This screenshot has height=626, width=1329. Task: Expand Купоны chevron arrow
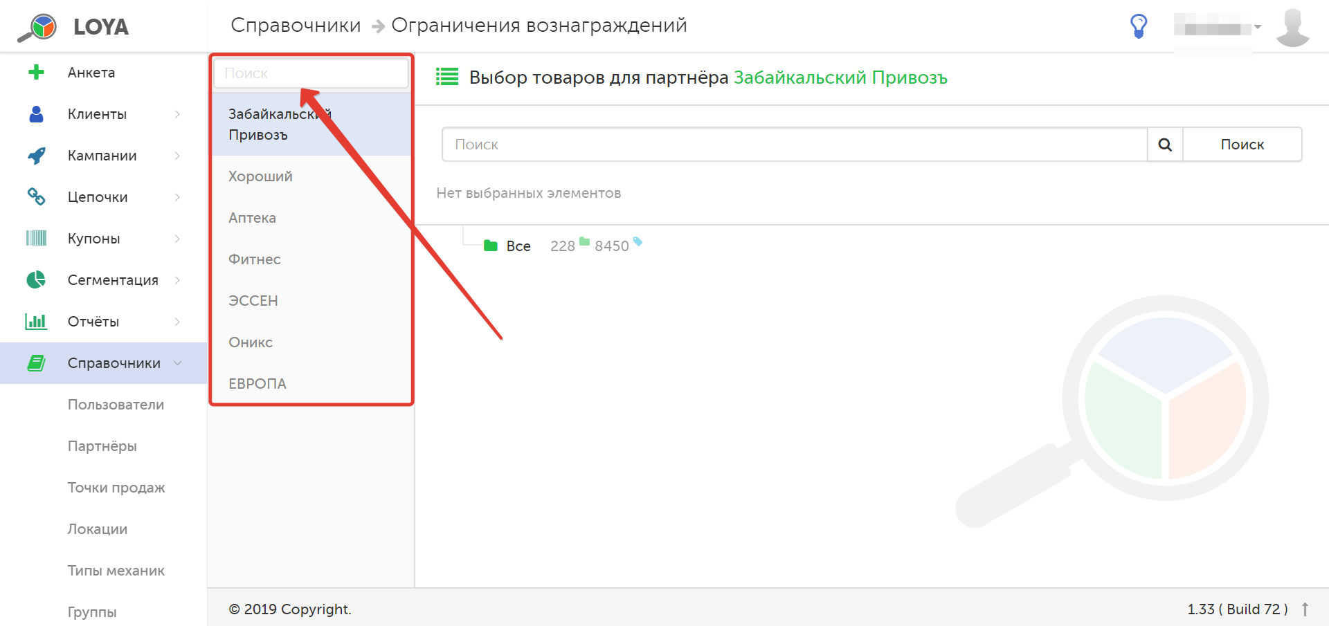[178, 239]
